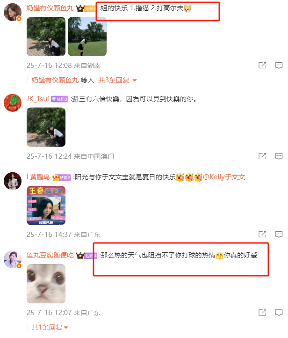Open the L黄鹂鸟 user profile

click(38, 177)
